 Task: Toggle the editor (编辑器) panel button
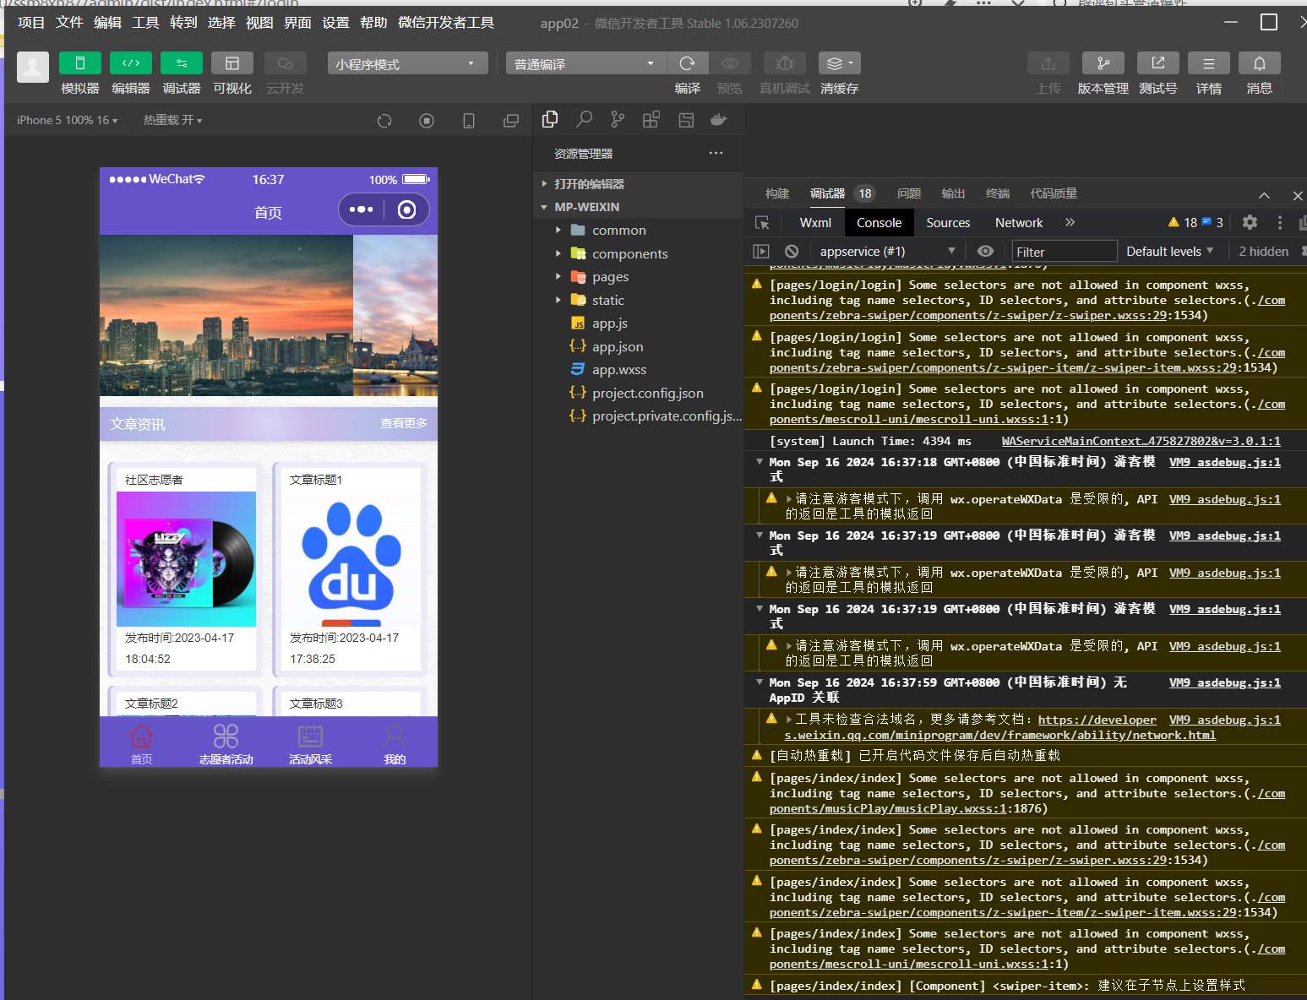(131, 63)
